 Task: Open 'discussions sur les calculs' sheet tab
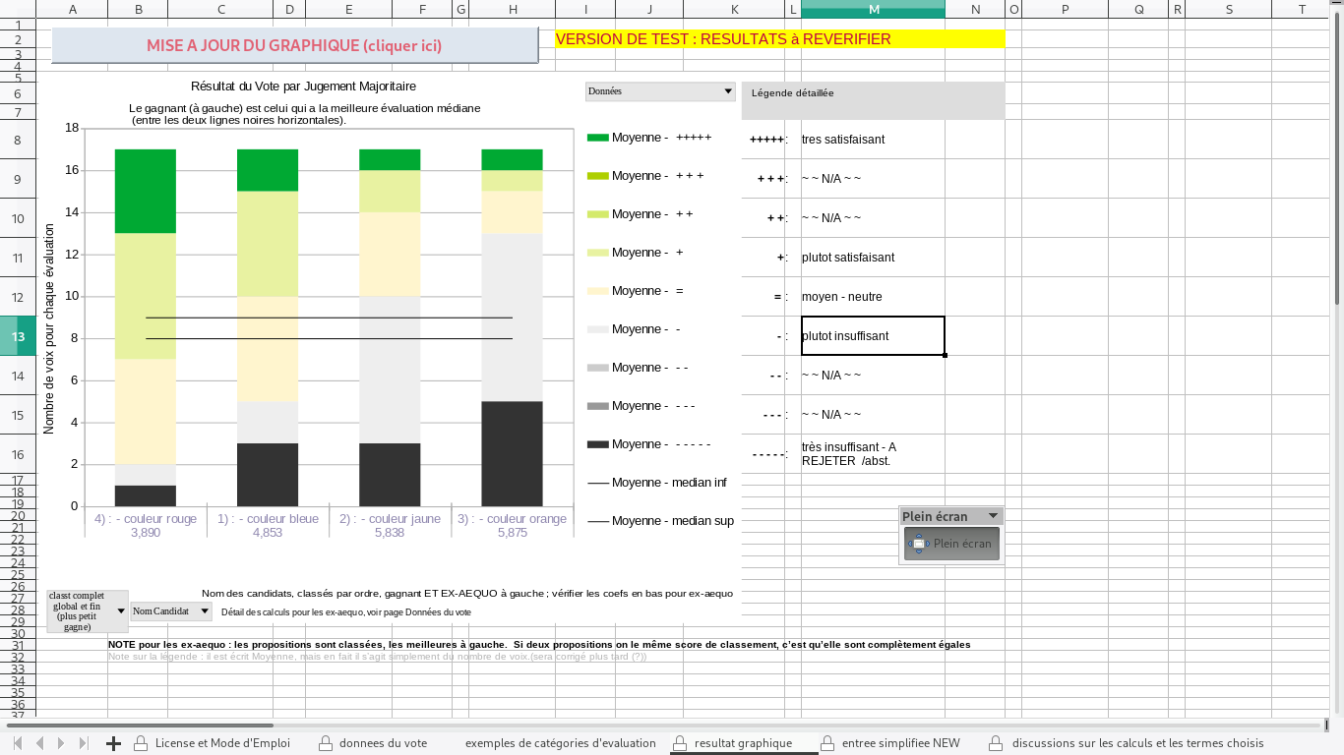(x=1137, y=743)
